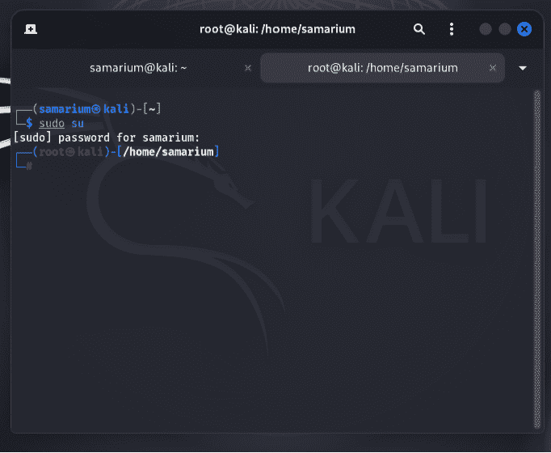Expand the tab list dropdown arrow

[523, 68]
